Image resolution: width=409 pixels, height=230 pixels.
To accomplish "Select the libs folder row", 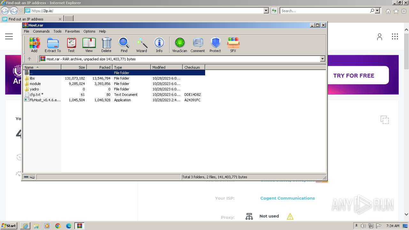I will click(114, 78).
